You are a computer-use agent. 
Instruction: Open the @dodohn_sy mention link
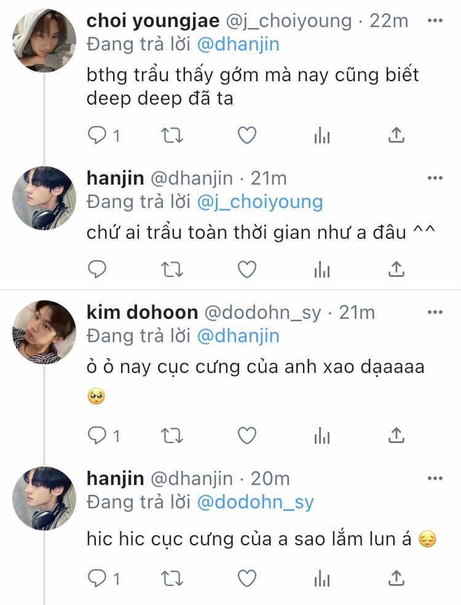[256, 502]
